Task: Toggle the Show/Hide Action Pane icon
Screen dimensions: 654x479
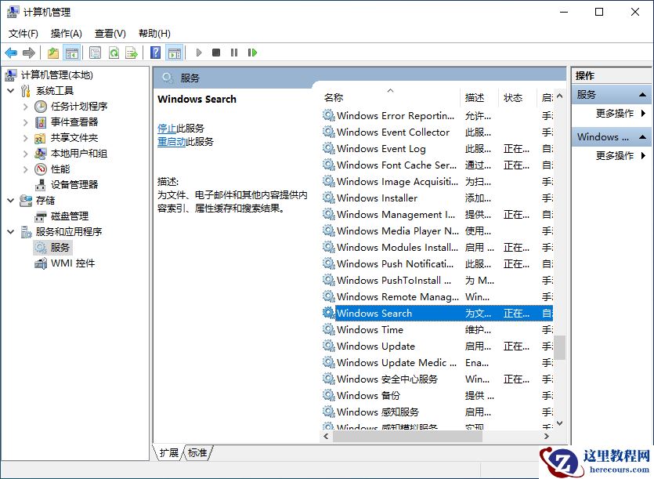Action: pos(172,53)
